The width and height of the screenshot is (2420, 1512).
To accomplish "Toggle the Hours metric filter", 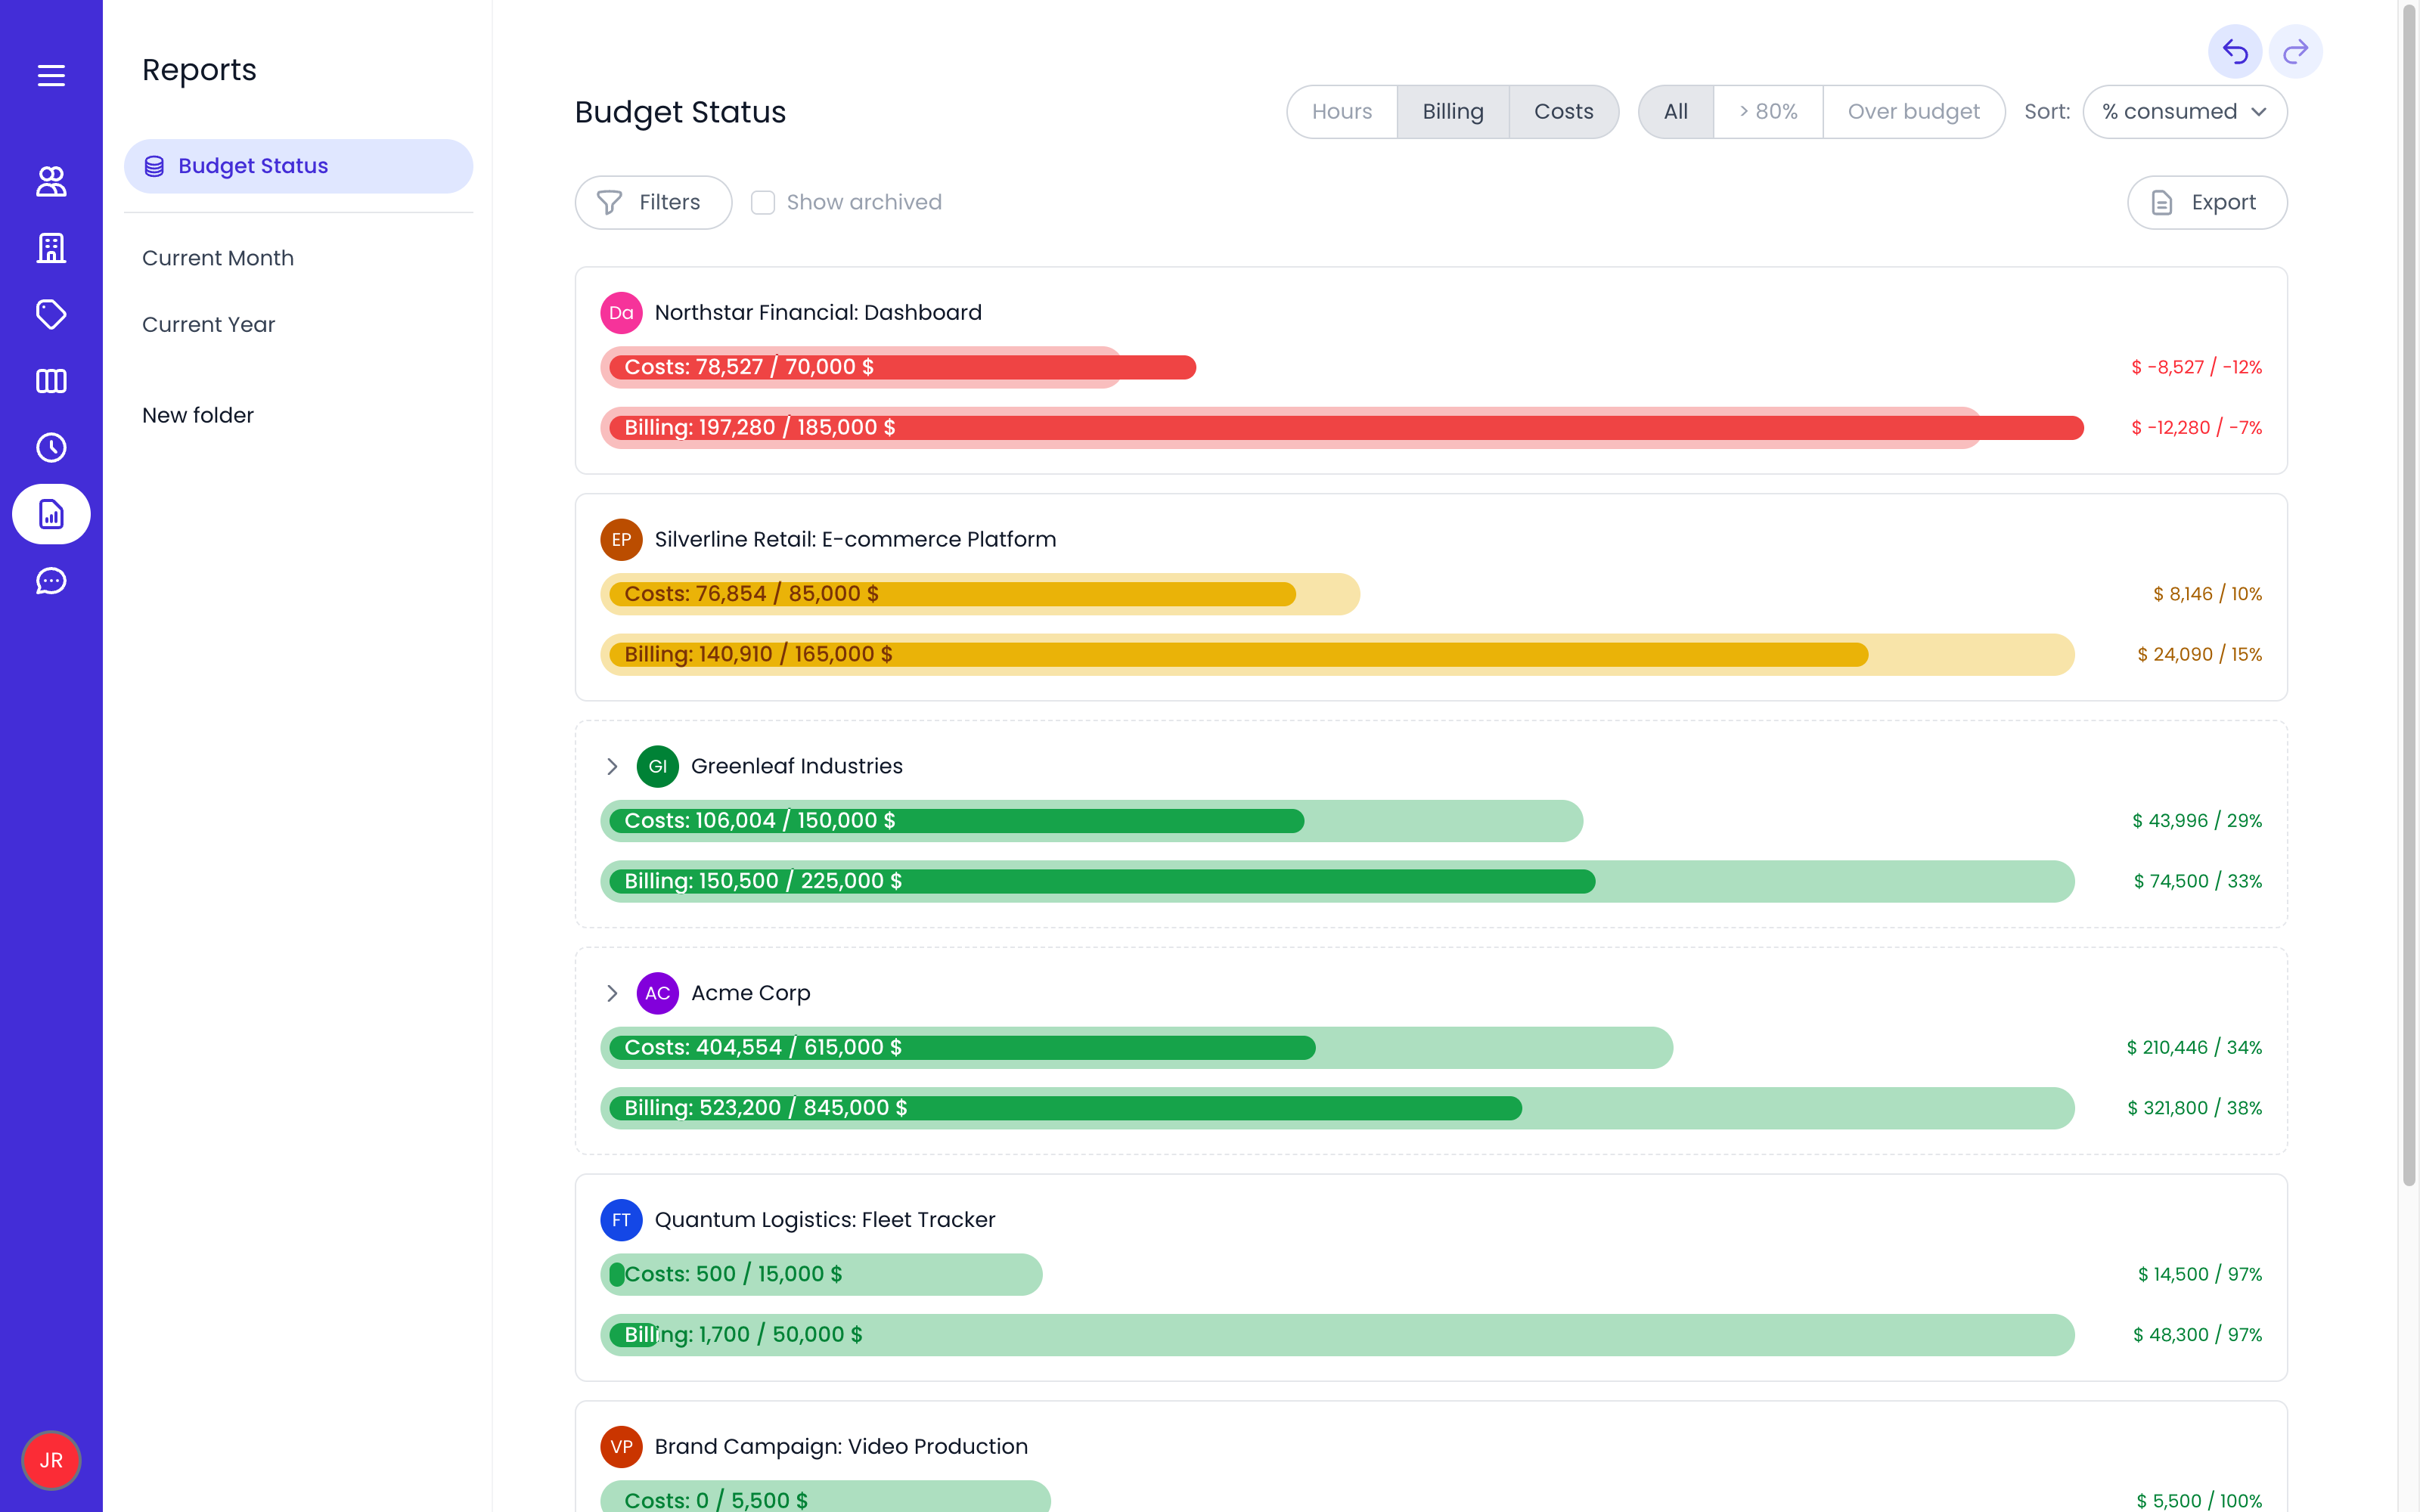I will (x=1342, y=112).
